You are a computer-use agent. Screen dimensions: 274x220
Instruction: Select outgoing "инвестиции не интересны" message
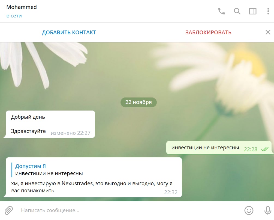[x=220, y=148]
